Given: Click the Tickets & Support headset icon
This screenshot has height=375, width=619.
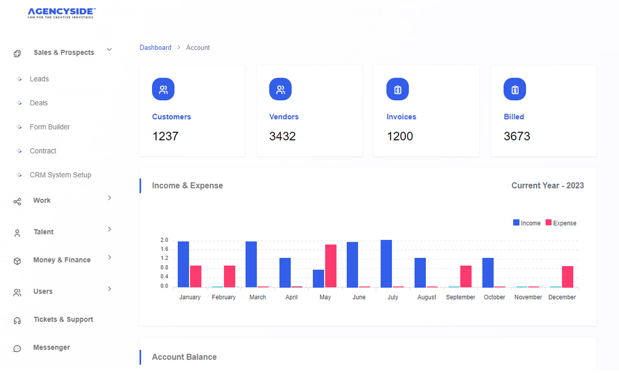Looking at the screenshot, I should (x=17, y=321).
